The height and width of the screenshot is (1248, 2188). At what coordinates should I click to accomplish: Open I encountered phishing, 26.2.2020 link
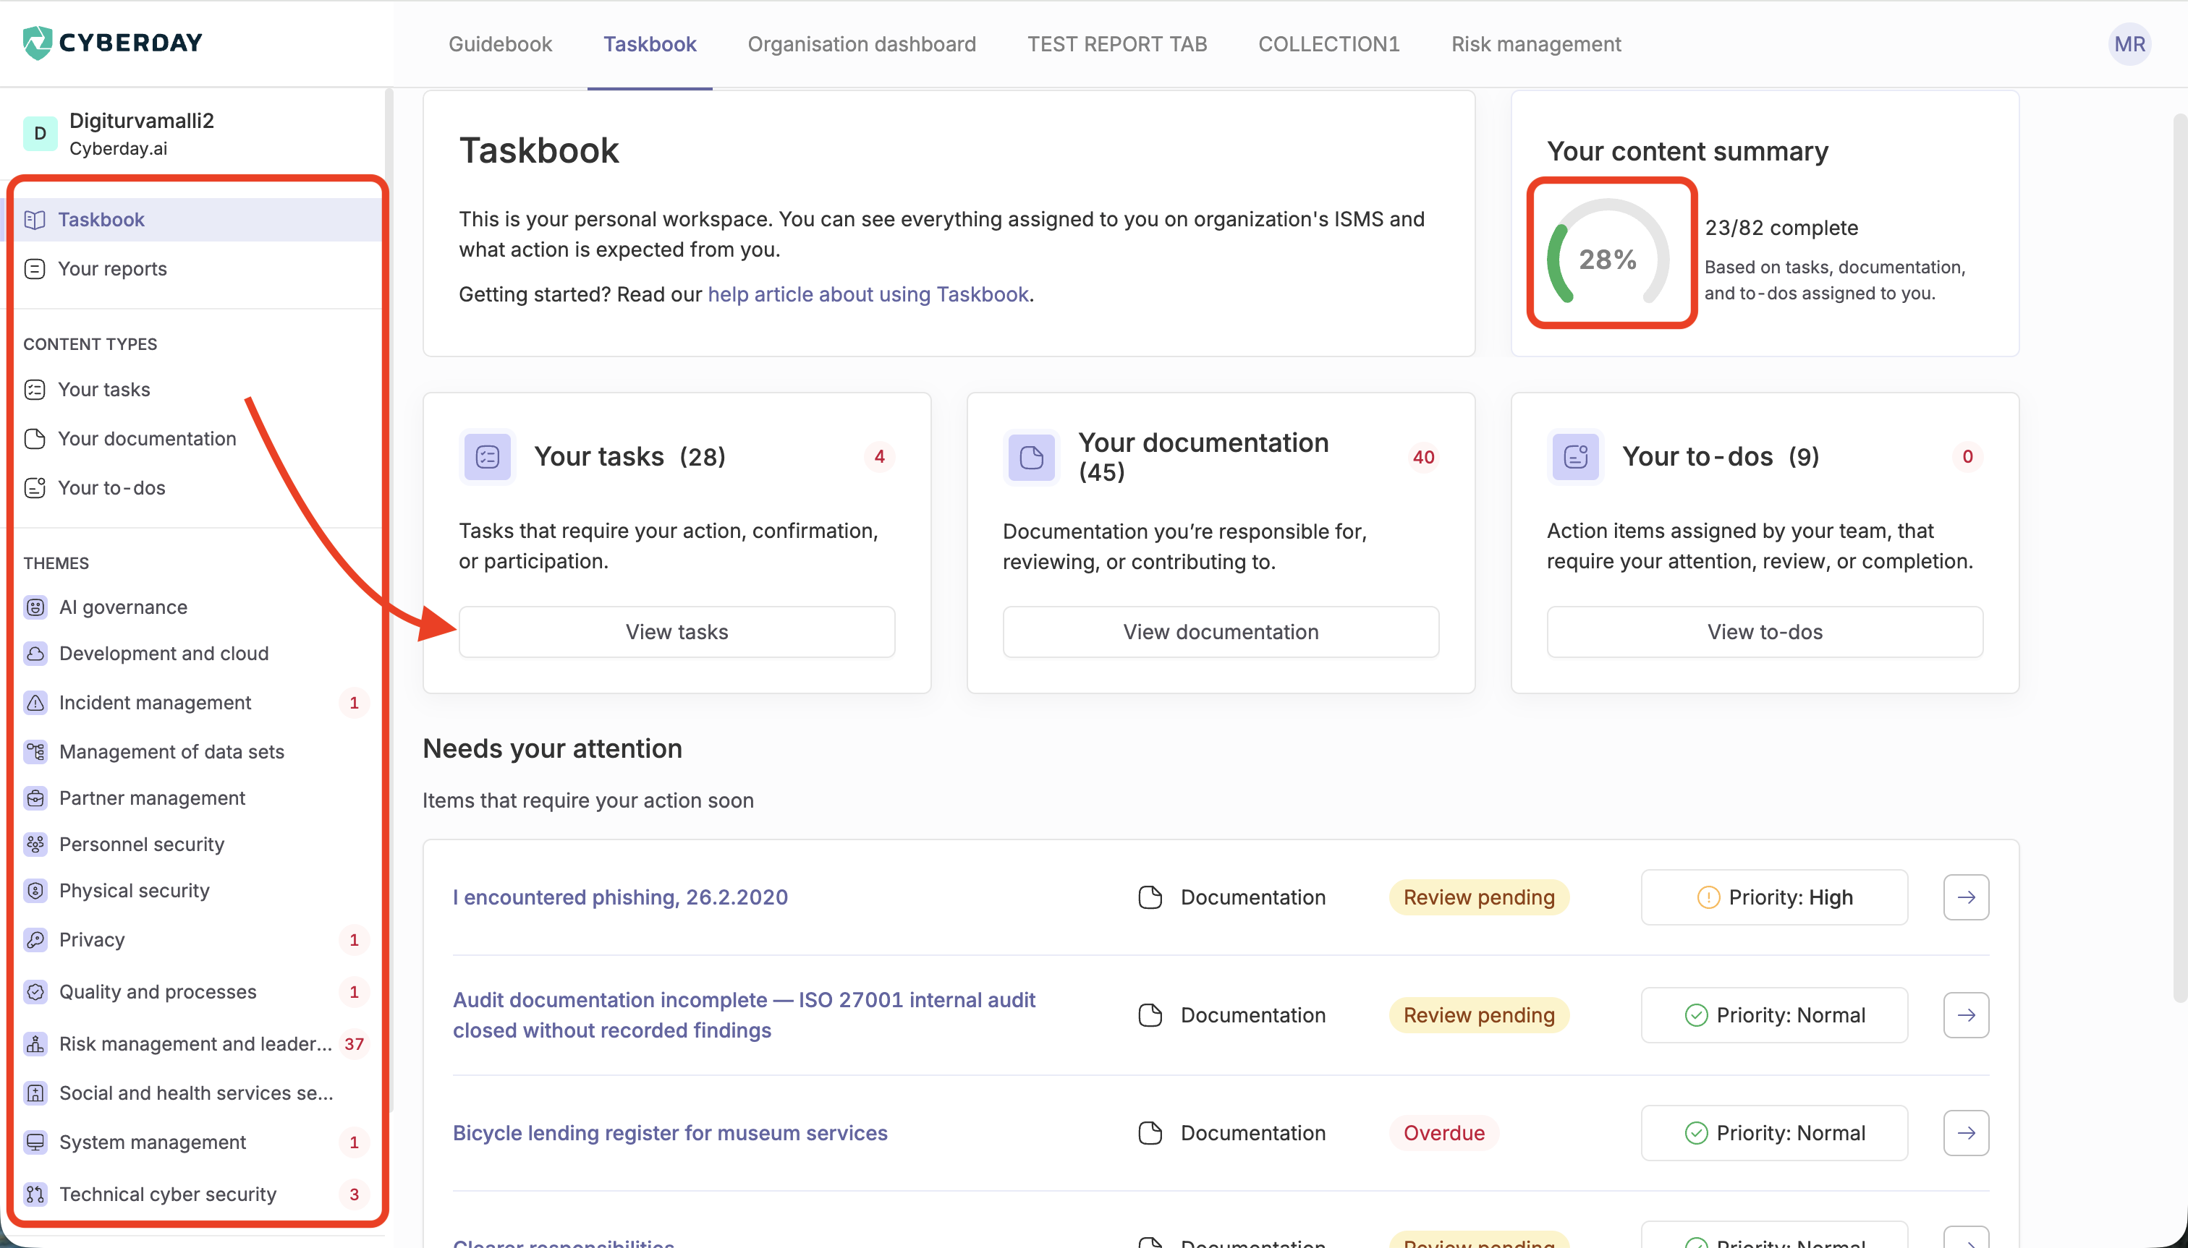pyautogui.click(x=620, y=897)
